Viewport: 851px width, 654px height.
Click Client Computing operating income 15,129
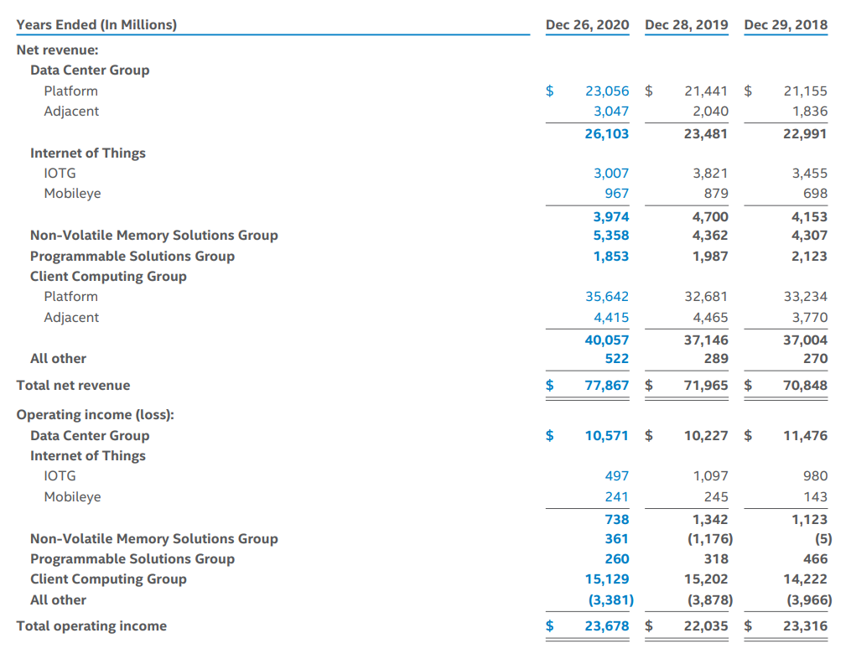[607, 579]
